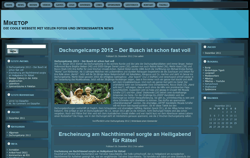Open the Partycheck blogroll link
This screenshot has width=250, height=158.
tap(211, 84)
